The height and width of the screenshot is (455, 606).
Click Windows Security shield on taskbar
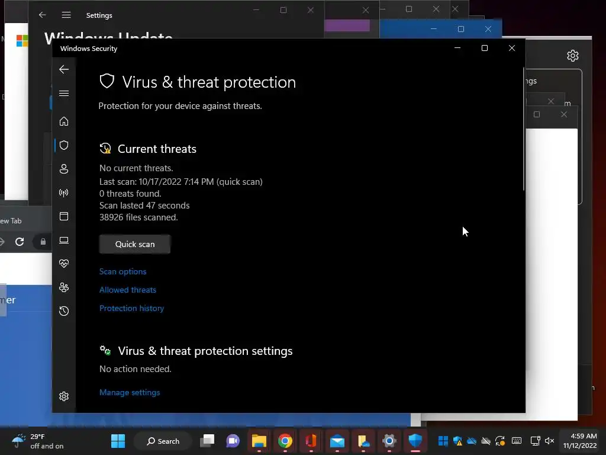[x=415, y=441]
